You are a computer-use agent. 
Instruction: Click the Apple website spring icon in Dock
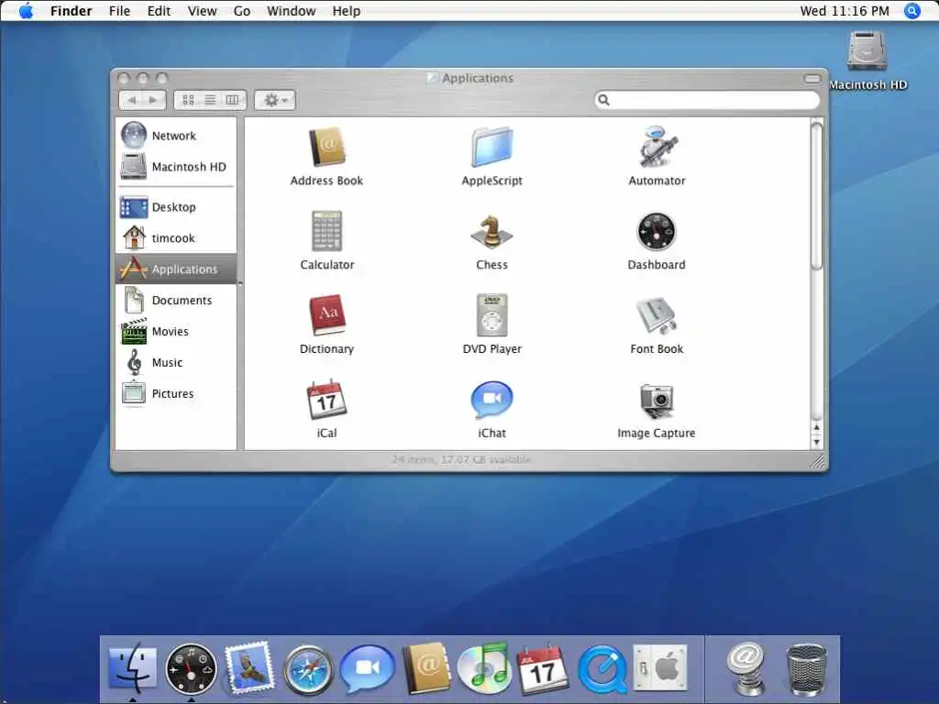coord(746,668)
